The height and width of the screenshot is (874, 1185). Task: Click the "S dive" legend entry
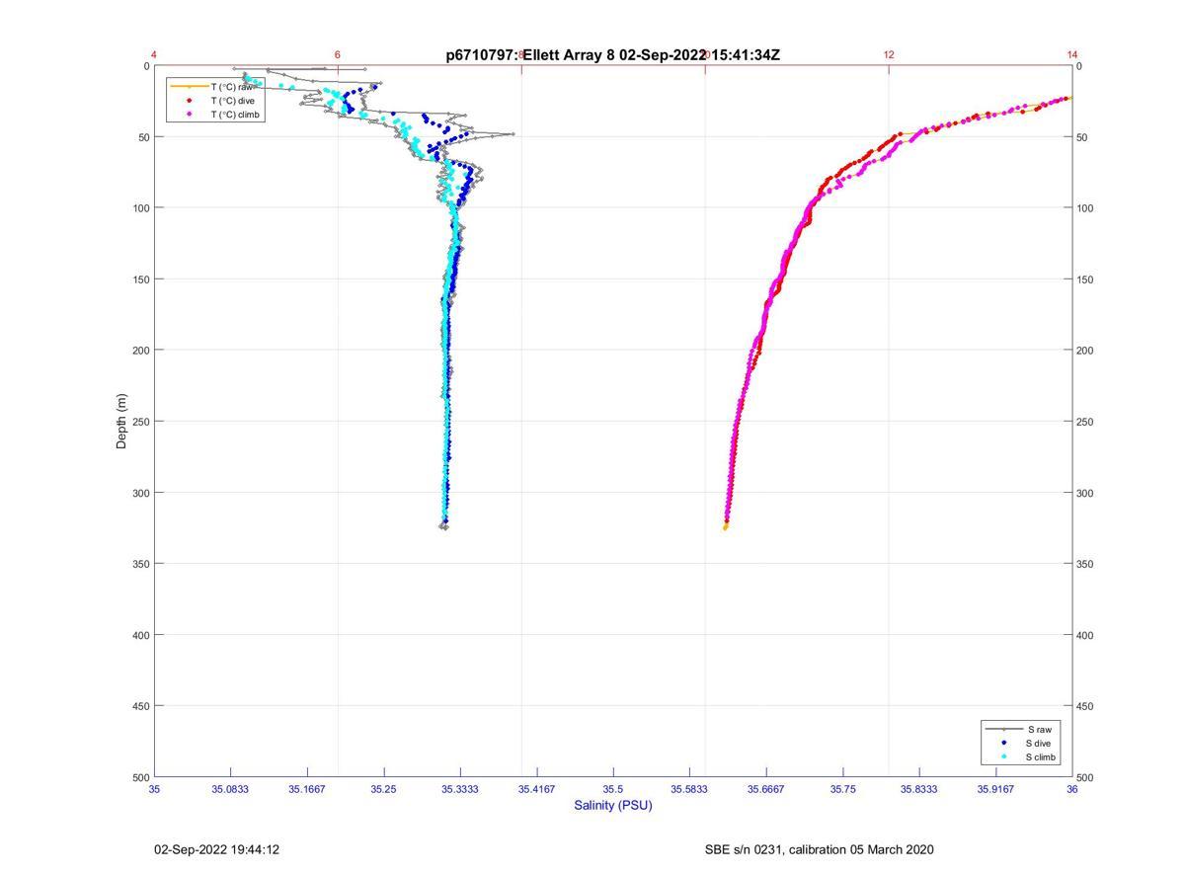[x=1039, y=743]
